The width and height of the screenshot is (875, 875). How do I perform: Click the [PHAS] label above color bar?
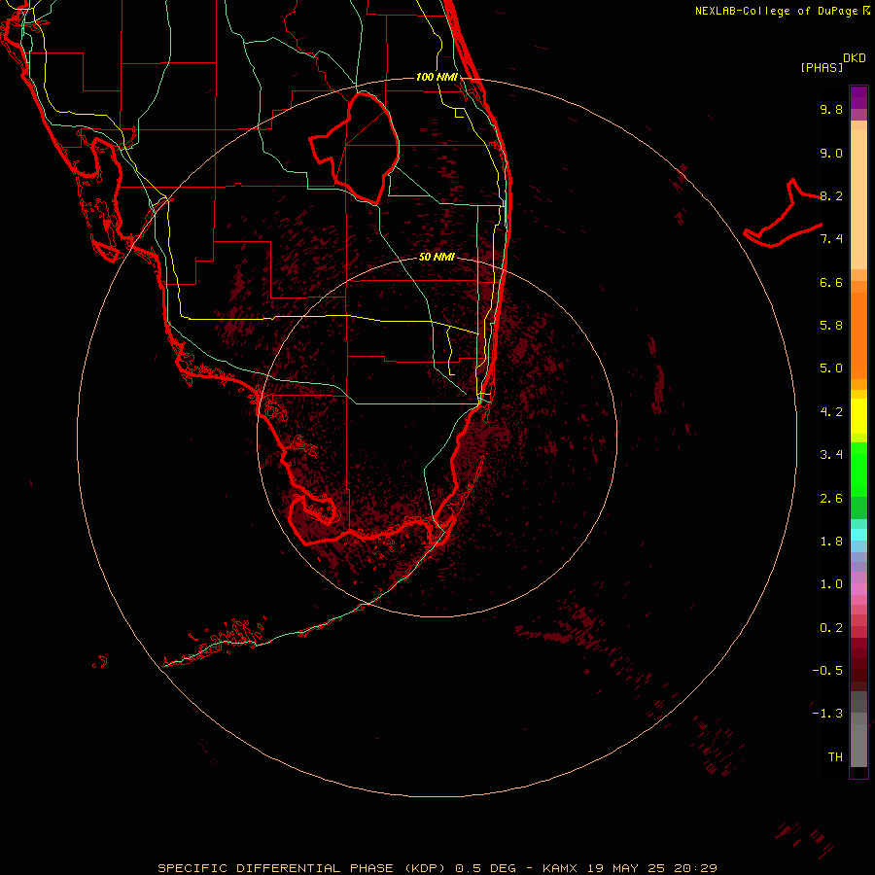(822, 67)
